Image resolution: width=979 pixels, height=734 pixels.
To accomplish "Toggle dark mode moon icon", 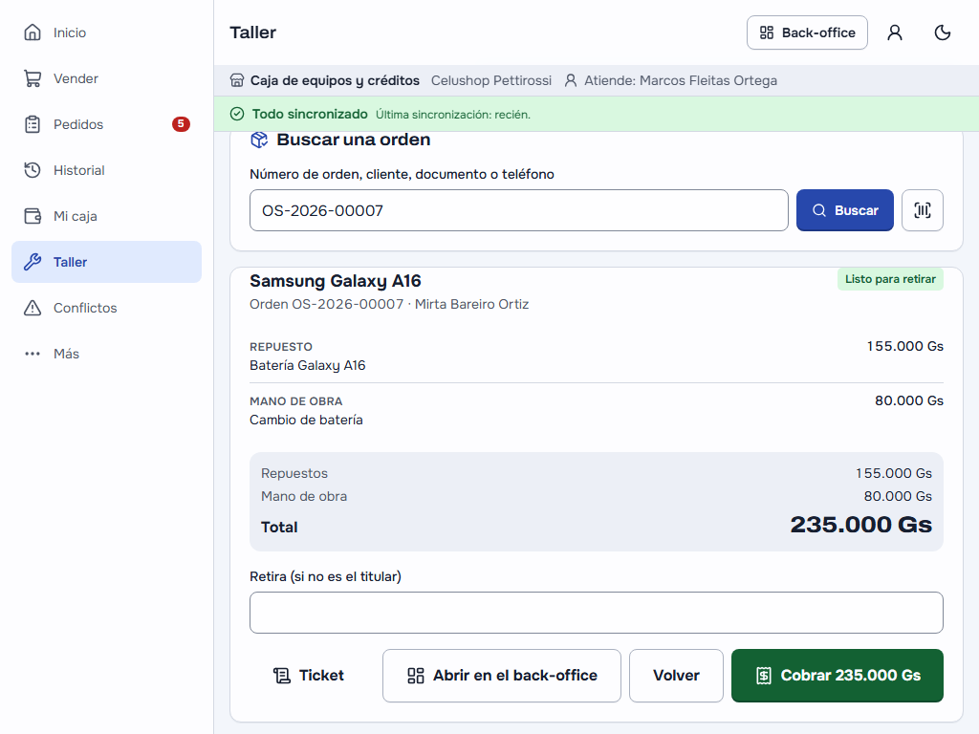I will coord(942,32).
